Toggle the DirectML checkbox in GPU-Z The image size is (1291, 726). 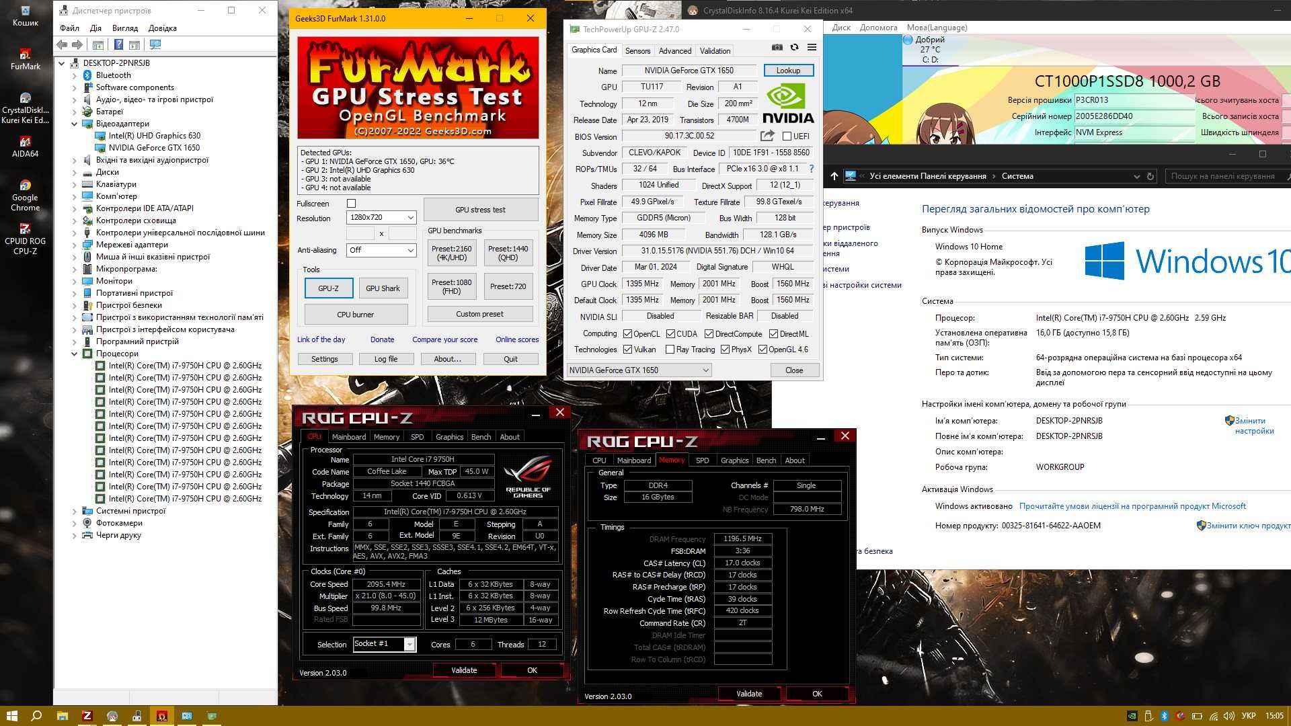click(x=774, y=334)
